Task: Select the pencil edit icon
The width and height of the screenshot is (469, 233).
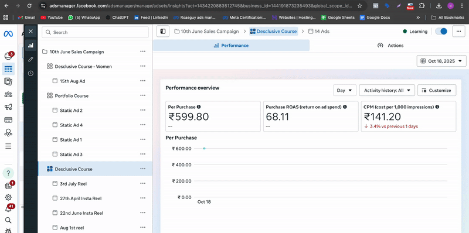Action: [x=30, y=59]
